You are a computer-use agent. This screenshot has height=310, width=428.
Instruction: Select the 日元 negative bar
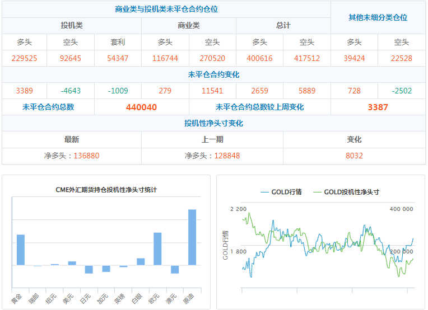(x=89, y=269)
